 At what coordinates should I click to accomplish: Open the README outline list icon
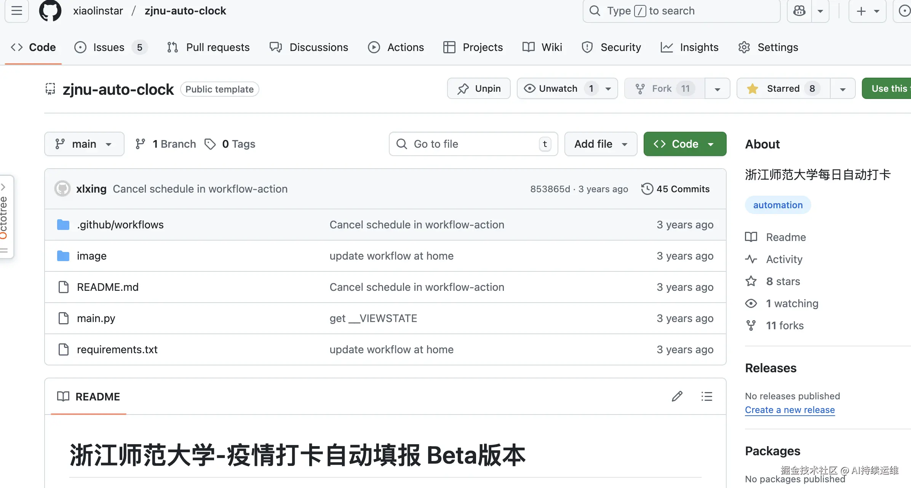(707, 397)
